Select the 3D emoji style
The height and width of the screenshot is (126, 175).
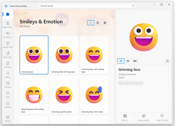(x=121, y=61)
